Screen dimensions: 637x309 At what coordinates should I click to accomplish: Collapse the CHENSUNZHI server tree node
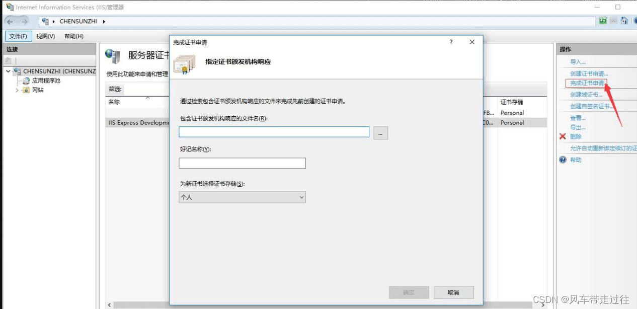coord(8,71)
